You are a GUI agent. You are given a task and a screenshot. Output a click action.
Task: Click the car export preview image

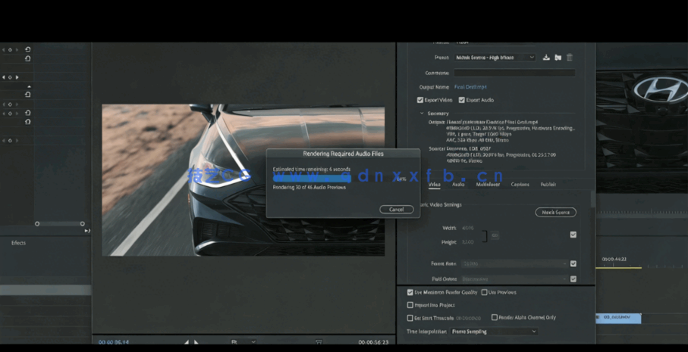click(x=243, y=180)
